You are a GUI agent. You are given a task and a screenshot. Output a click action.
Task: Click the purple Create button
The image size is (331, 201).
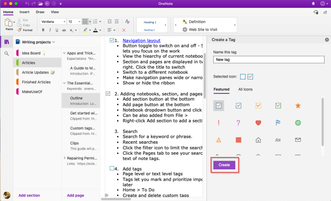tap(224, 165)
